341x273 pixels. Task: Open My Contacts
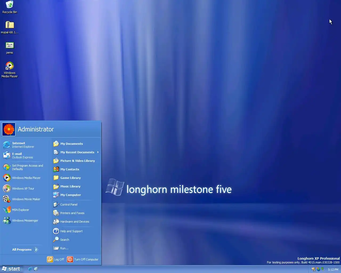76,169
